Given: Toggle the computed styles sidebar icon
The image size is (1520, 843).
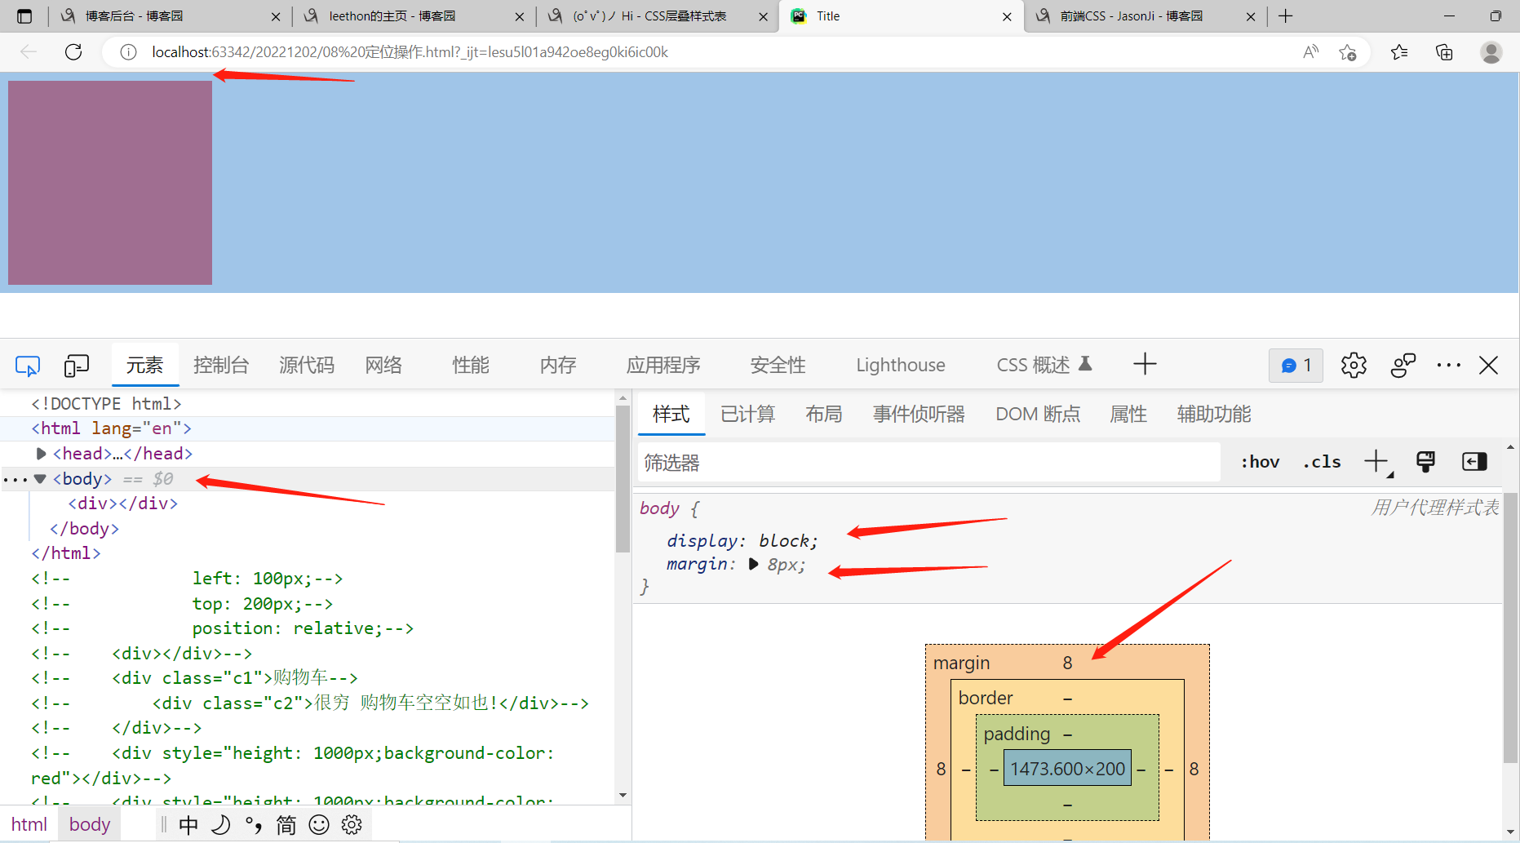Looking at the screenshot, I should (x=1474, y=462).
